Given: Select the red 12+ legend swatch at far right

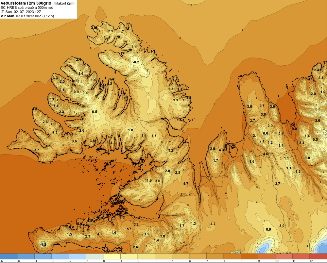Looking at the screenshot, I should click(x=318, y=256).
